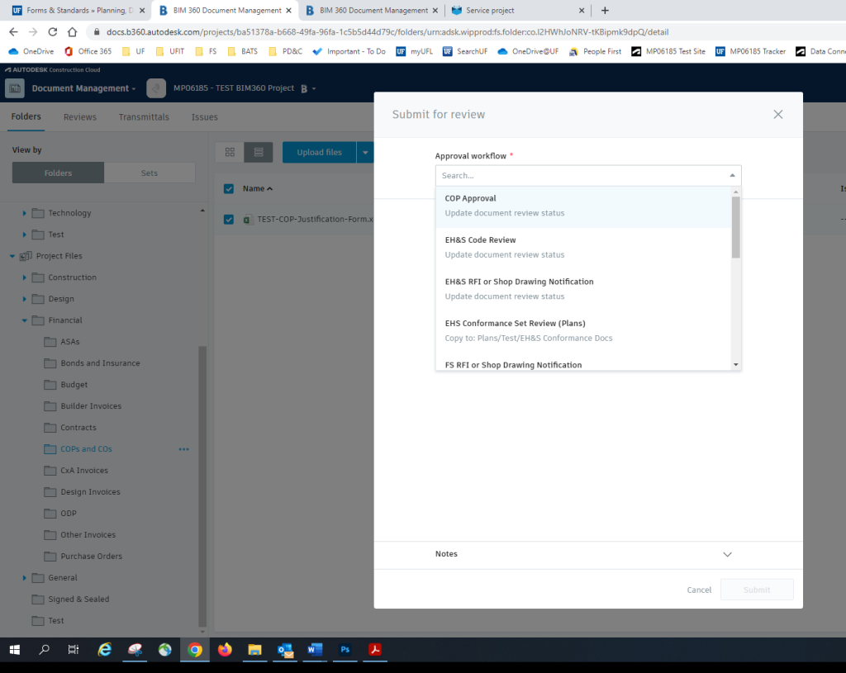Open Important - To Do bookmark
The width and height of the screenshot is (846, 673).
click(x=349, y=51)
